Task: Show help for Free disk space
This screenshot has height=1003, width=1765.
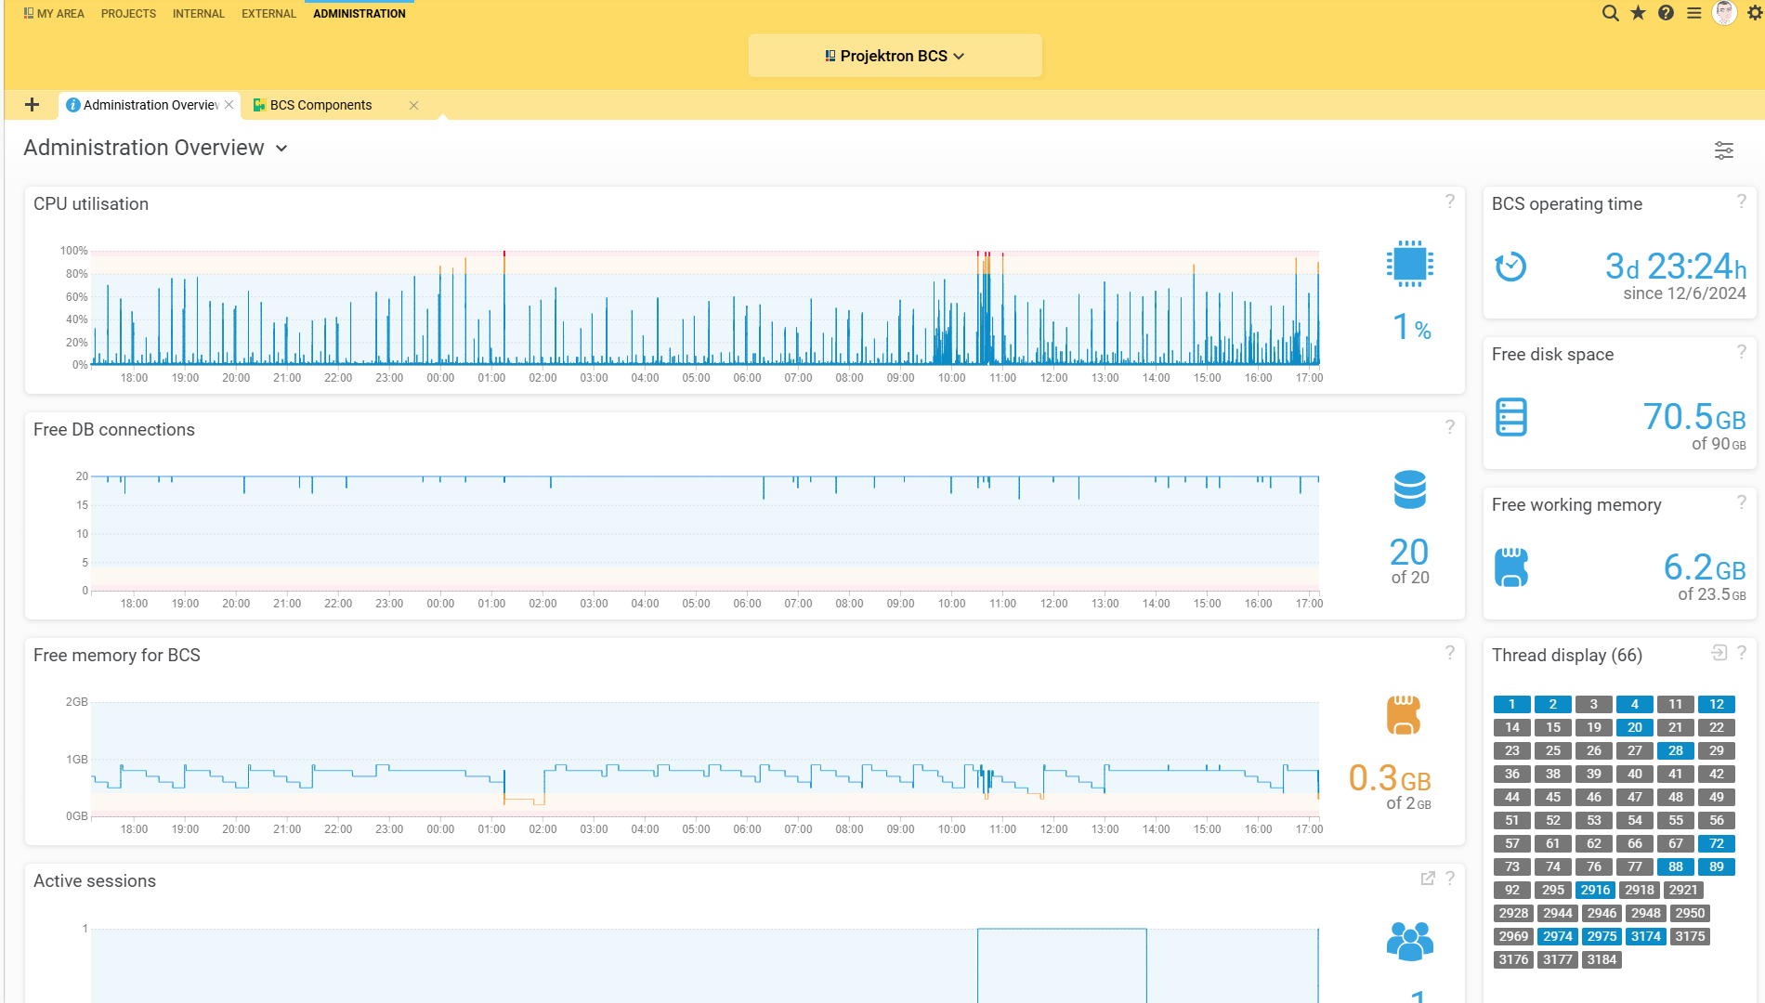Action: pyautogui.click(x=1742, y=352)
